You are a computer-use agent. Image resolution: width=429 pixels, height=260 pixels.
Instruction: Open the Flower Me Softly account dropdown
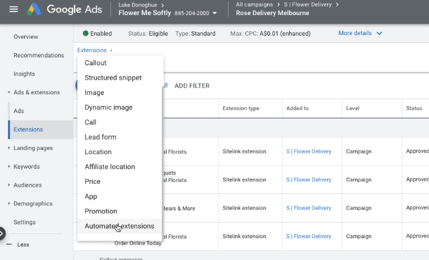[214, 13]
